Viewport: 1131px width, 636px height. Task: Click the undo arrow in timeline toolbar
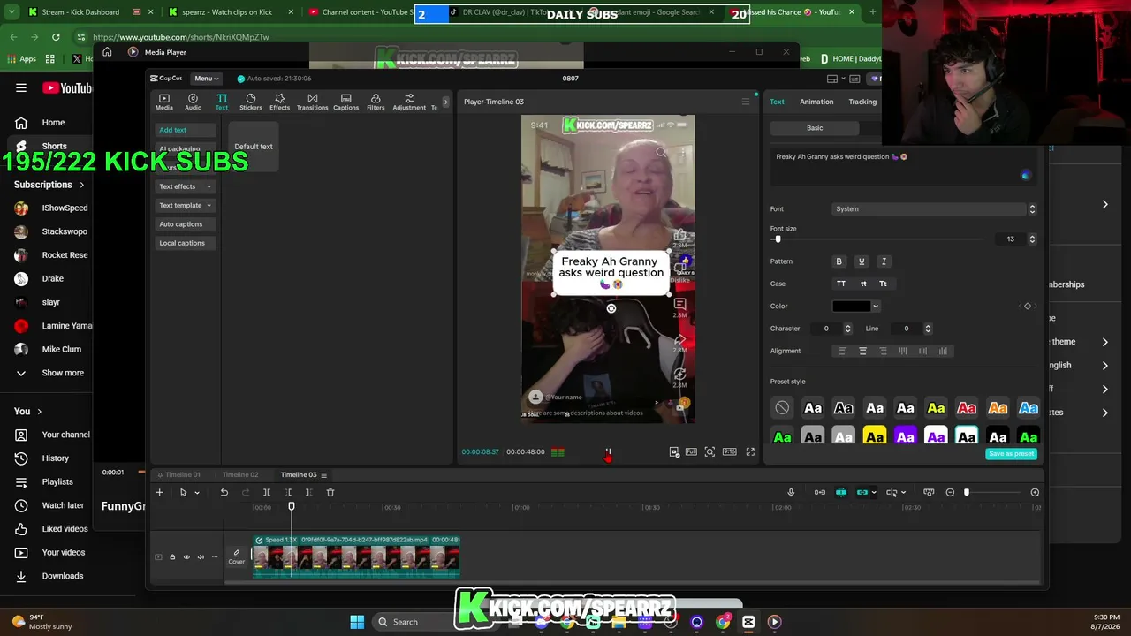coord(224,492)
